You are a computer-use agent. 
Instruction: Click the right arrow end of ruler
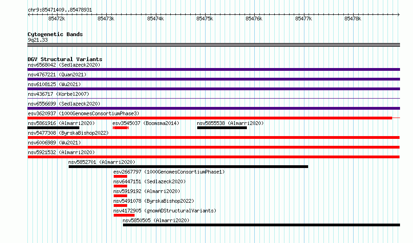399,14
